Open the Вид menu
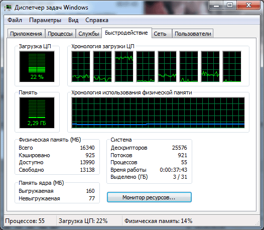 click(73, 20)
